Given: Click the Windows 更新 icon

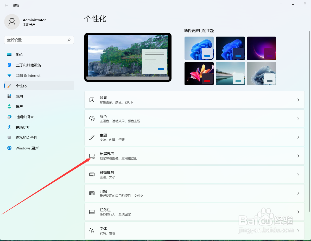Looking at the screenshot, I should coord(9,148).
